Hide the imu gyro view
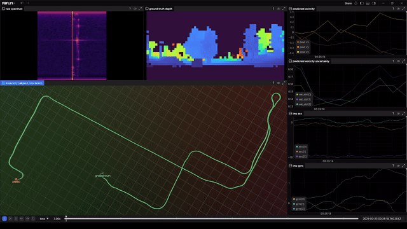The width and height of the screenshot is (407, 229). (398, 165)
